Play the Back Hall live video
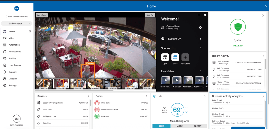The height and width of the screenshot is (129, 269). [x=166, y=80]
